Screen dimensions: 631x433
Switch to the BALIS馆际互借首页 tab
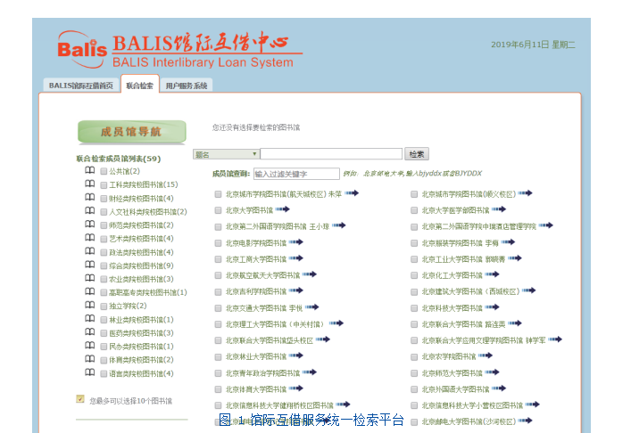[81, 86]
